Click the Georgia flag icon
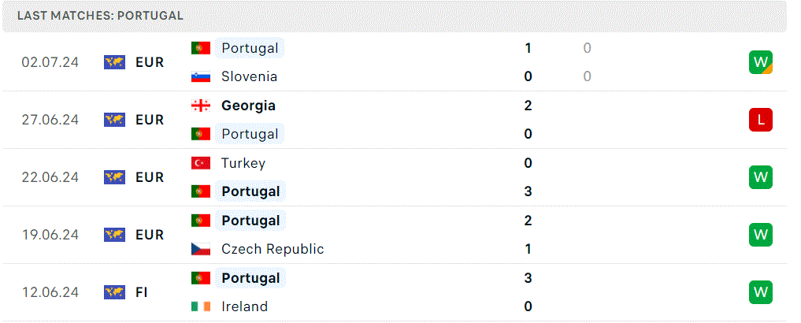The height and width of the screenshot is (323, 801). (201, 106)
